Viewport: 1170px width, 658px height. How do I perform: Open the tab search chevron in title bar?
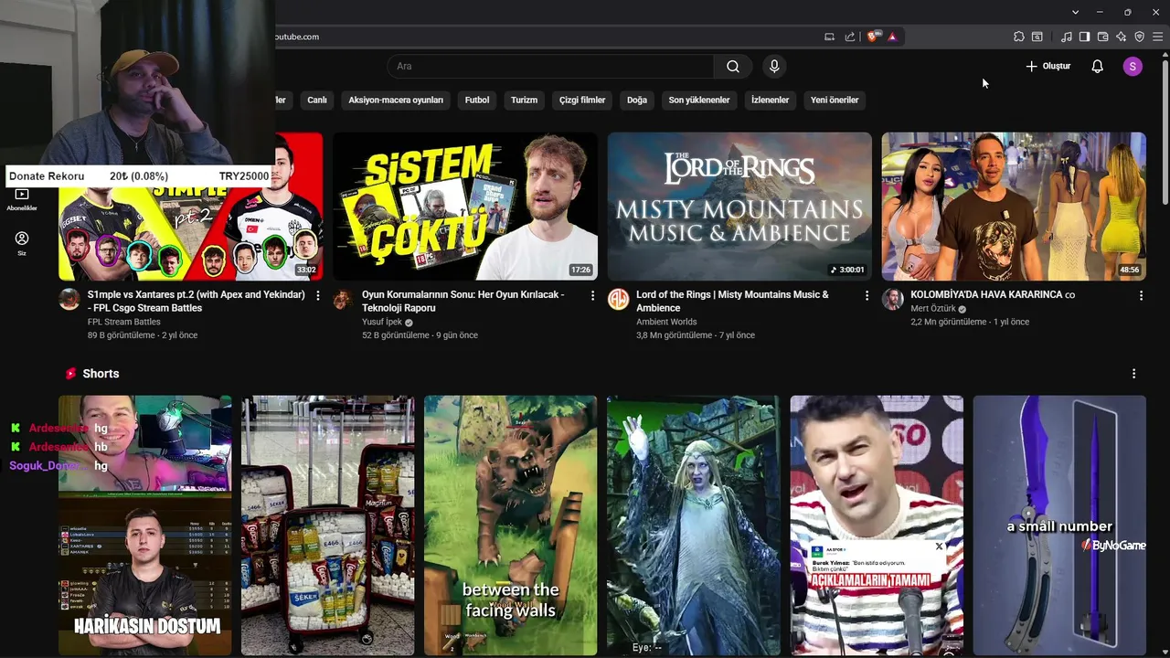pyautogui.click(x=1076, y=12)
